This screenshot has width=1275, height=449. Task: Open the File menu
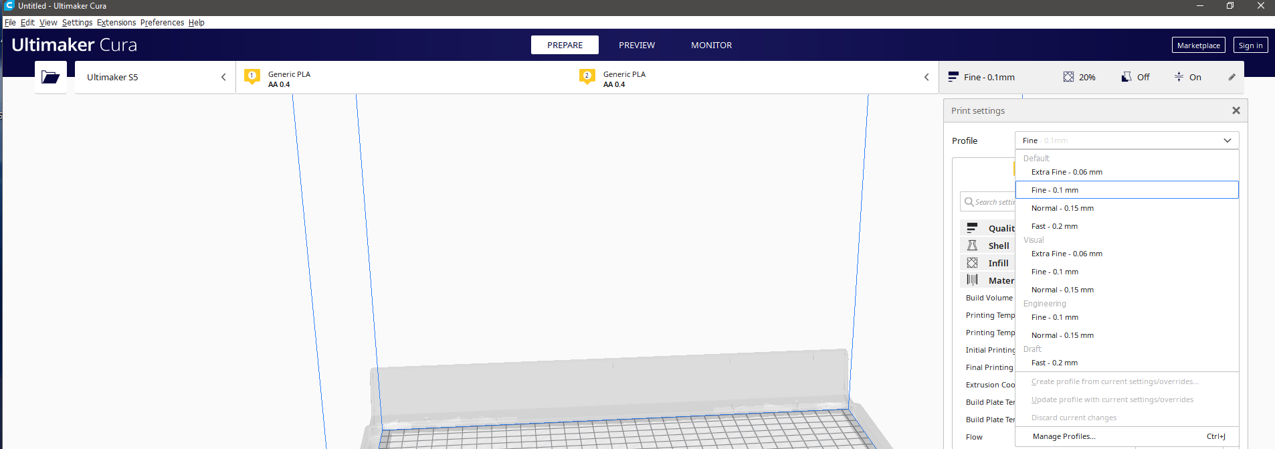10,22
